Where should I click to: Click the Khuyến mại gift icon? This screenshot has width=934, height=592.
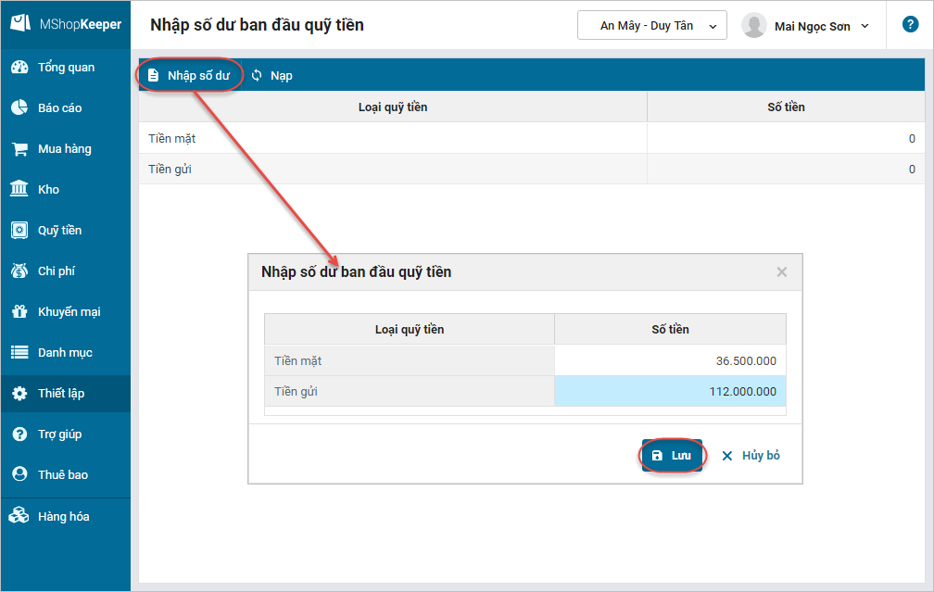(x=19, y=311)
